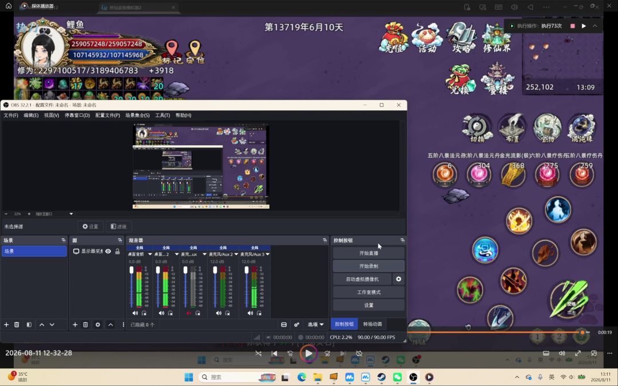Image resolution: width=618 pixels, height=386 pixels.
Task: Click the 启动虚拟摄像机 button
Action: tap(362, 279)
